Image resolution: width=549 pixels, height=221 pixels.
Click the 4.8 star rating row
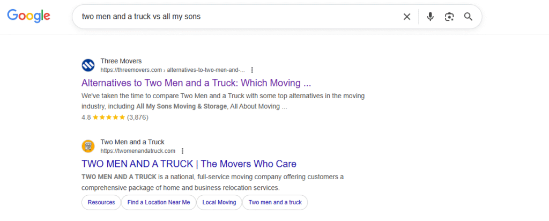115,117
